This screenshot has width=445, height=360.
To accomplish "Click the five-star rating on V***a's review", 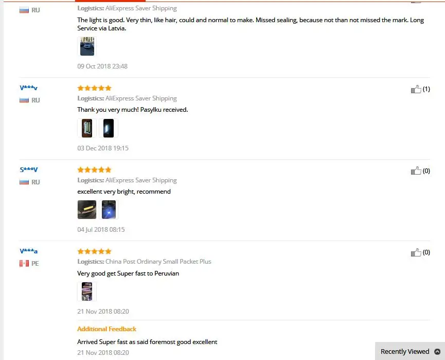I will (94, 251).
